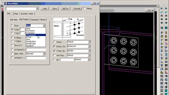Select Xcentered from the Style list

(36, 31)
